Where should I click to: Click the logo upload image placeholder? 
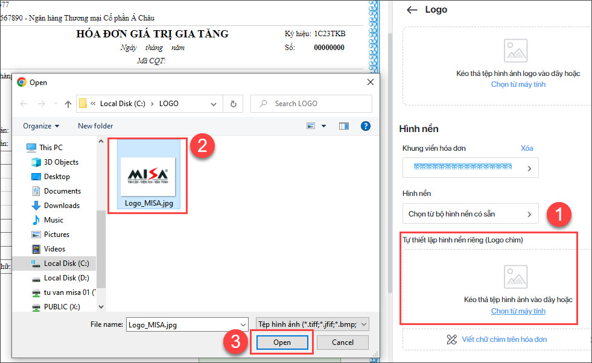pos(515,51)
